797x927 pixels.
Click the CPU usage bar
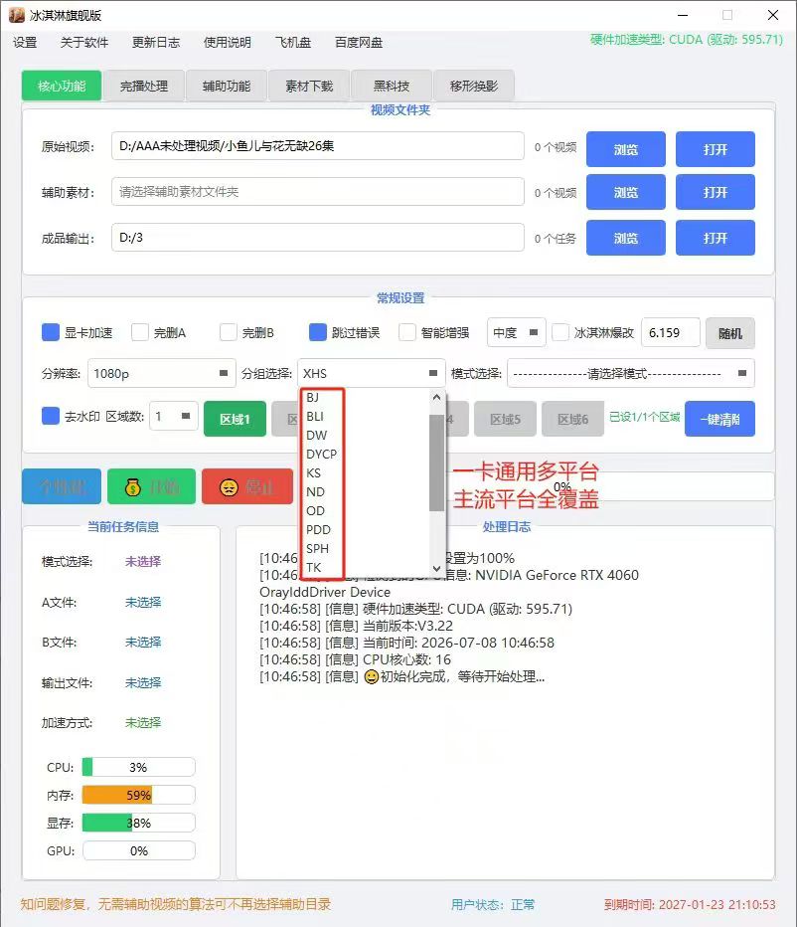(x=139, y=767)
